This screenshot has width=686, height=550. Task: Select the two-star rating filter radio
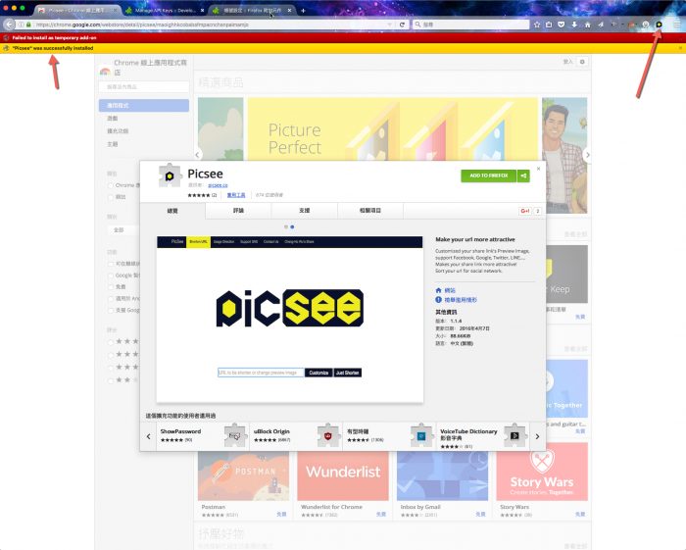[111, 380]
